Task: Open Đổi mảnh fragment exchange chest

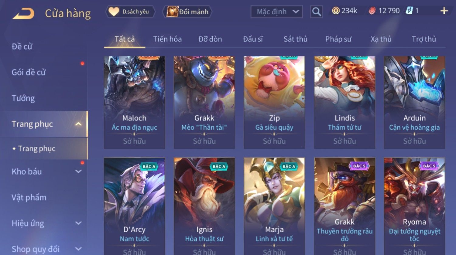Action: [187, 12]
